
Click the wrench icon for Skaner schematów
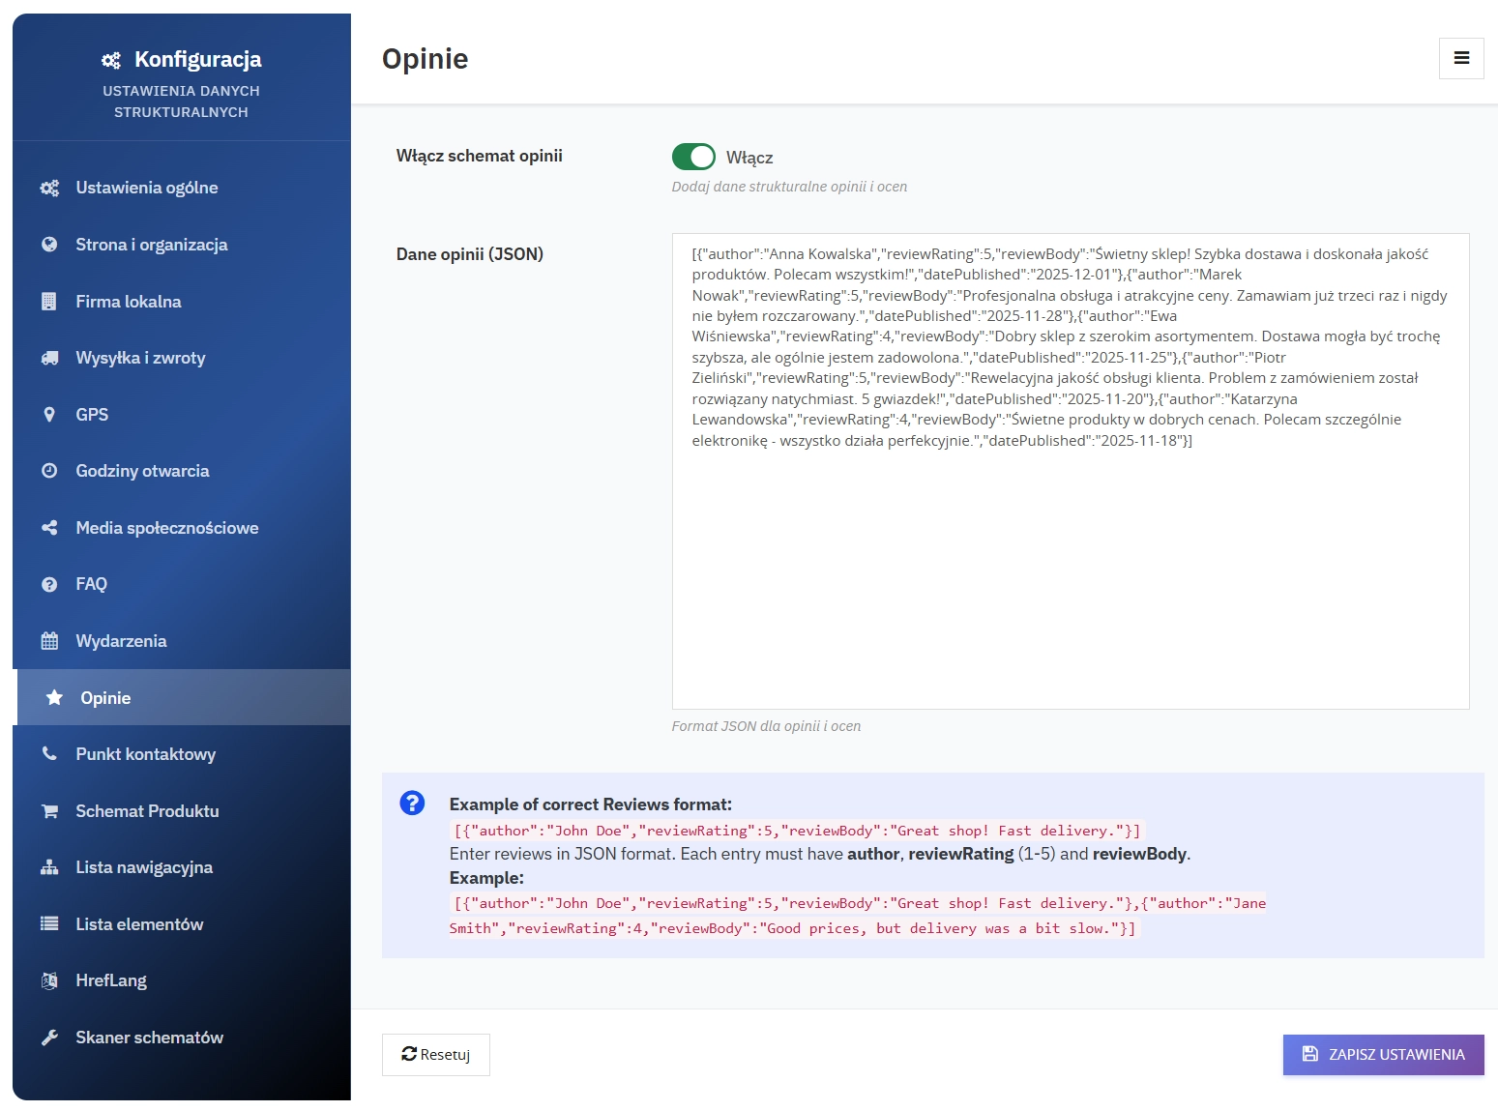coord(49,1038)
